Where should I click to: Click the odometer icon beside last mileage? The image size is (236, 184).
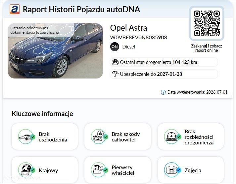pyautogui.click(x=115, y=62)
